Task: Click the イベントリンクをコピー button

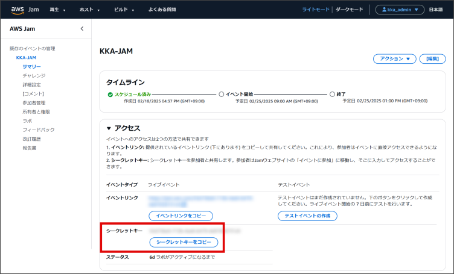Action: 181,216
